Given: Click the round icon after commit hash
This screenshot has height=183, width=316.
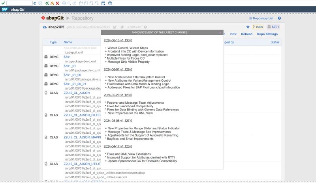Looking at the screenshot, I should [145, 27].
